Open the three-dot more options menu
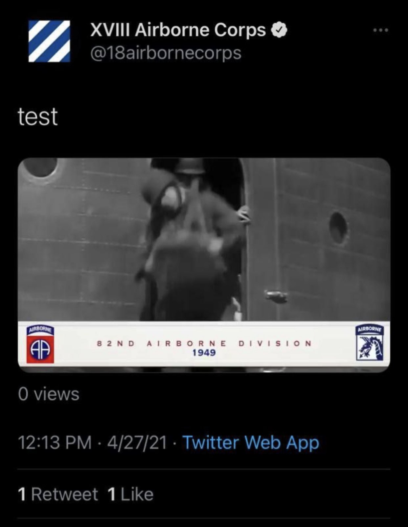Image resolution: width=408 pixels, height=527 pixels. [x=381, y=30]
